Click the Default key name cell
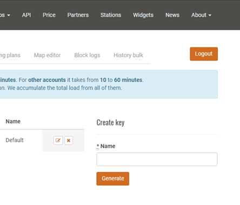 pyautogui.click(x=15, y=140)
